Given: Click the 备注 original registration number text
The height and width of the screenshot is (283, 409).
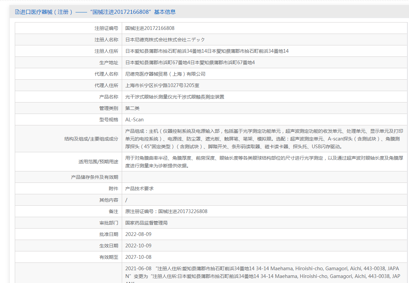Looking at the screenshot, I should tap(166, 211).
